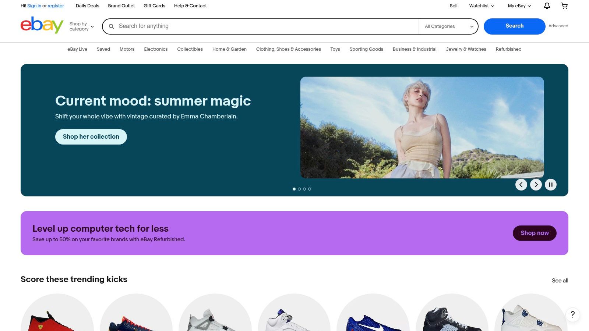Click the eBay logo

[x=42, y=25]
